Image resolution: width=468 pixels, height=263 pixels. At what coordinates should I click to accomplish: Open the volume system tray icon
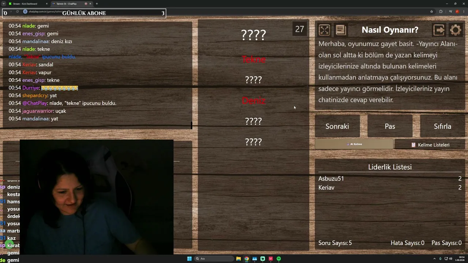tap(450, 259)
